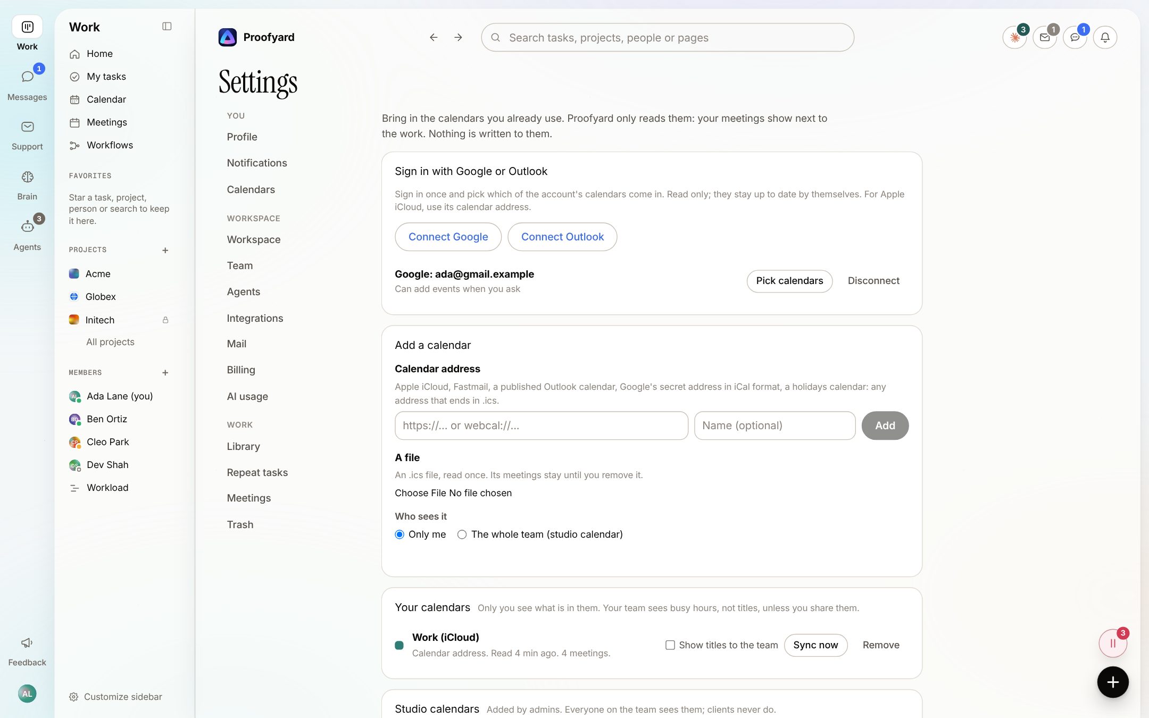The image size is (1149, 718).
Task: Select the Only me radio option
Action: pyautogui.click(x=399, y=535)
